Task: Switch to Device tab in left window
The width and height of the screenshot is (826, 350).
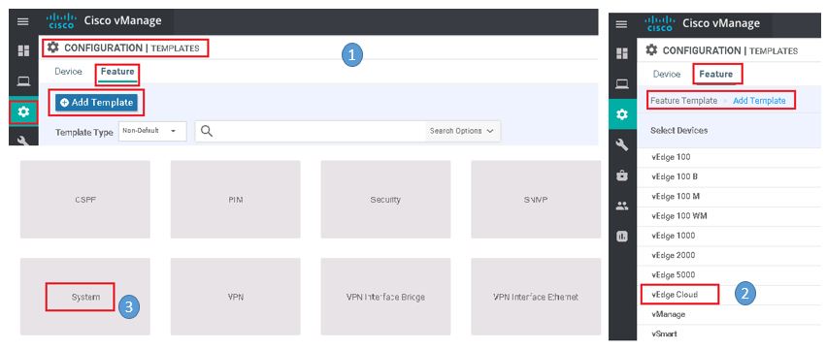Action: pyautogui.click(x=69, y=72)
